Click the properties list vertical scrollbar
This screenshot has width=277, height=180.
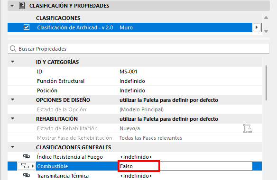[266, 83]
